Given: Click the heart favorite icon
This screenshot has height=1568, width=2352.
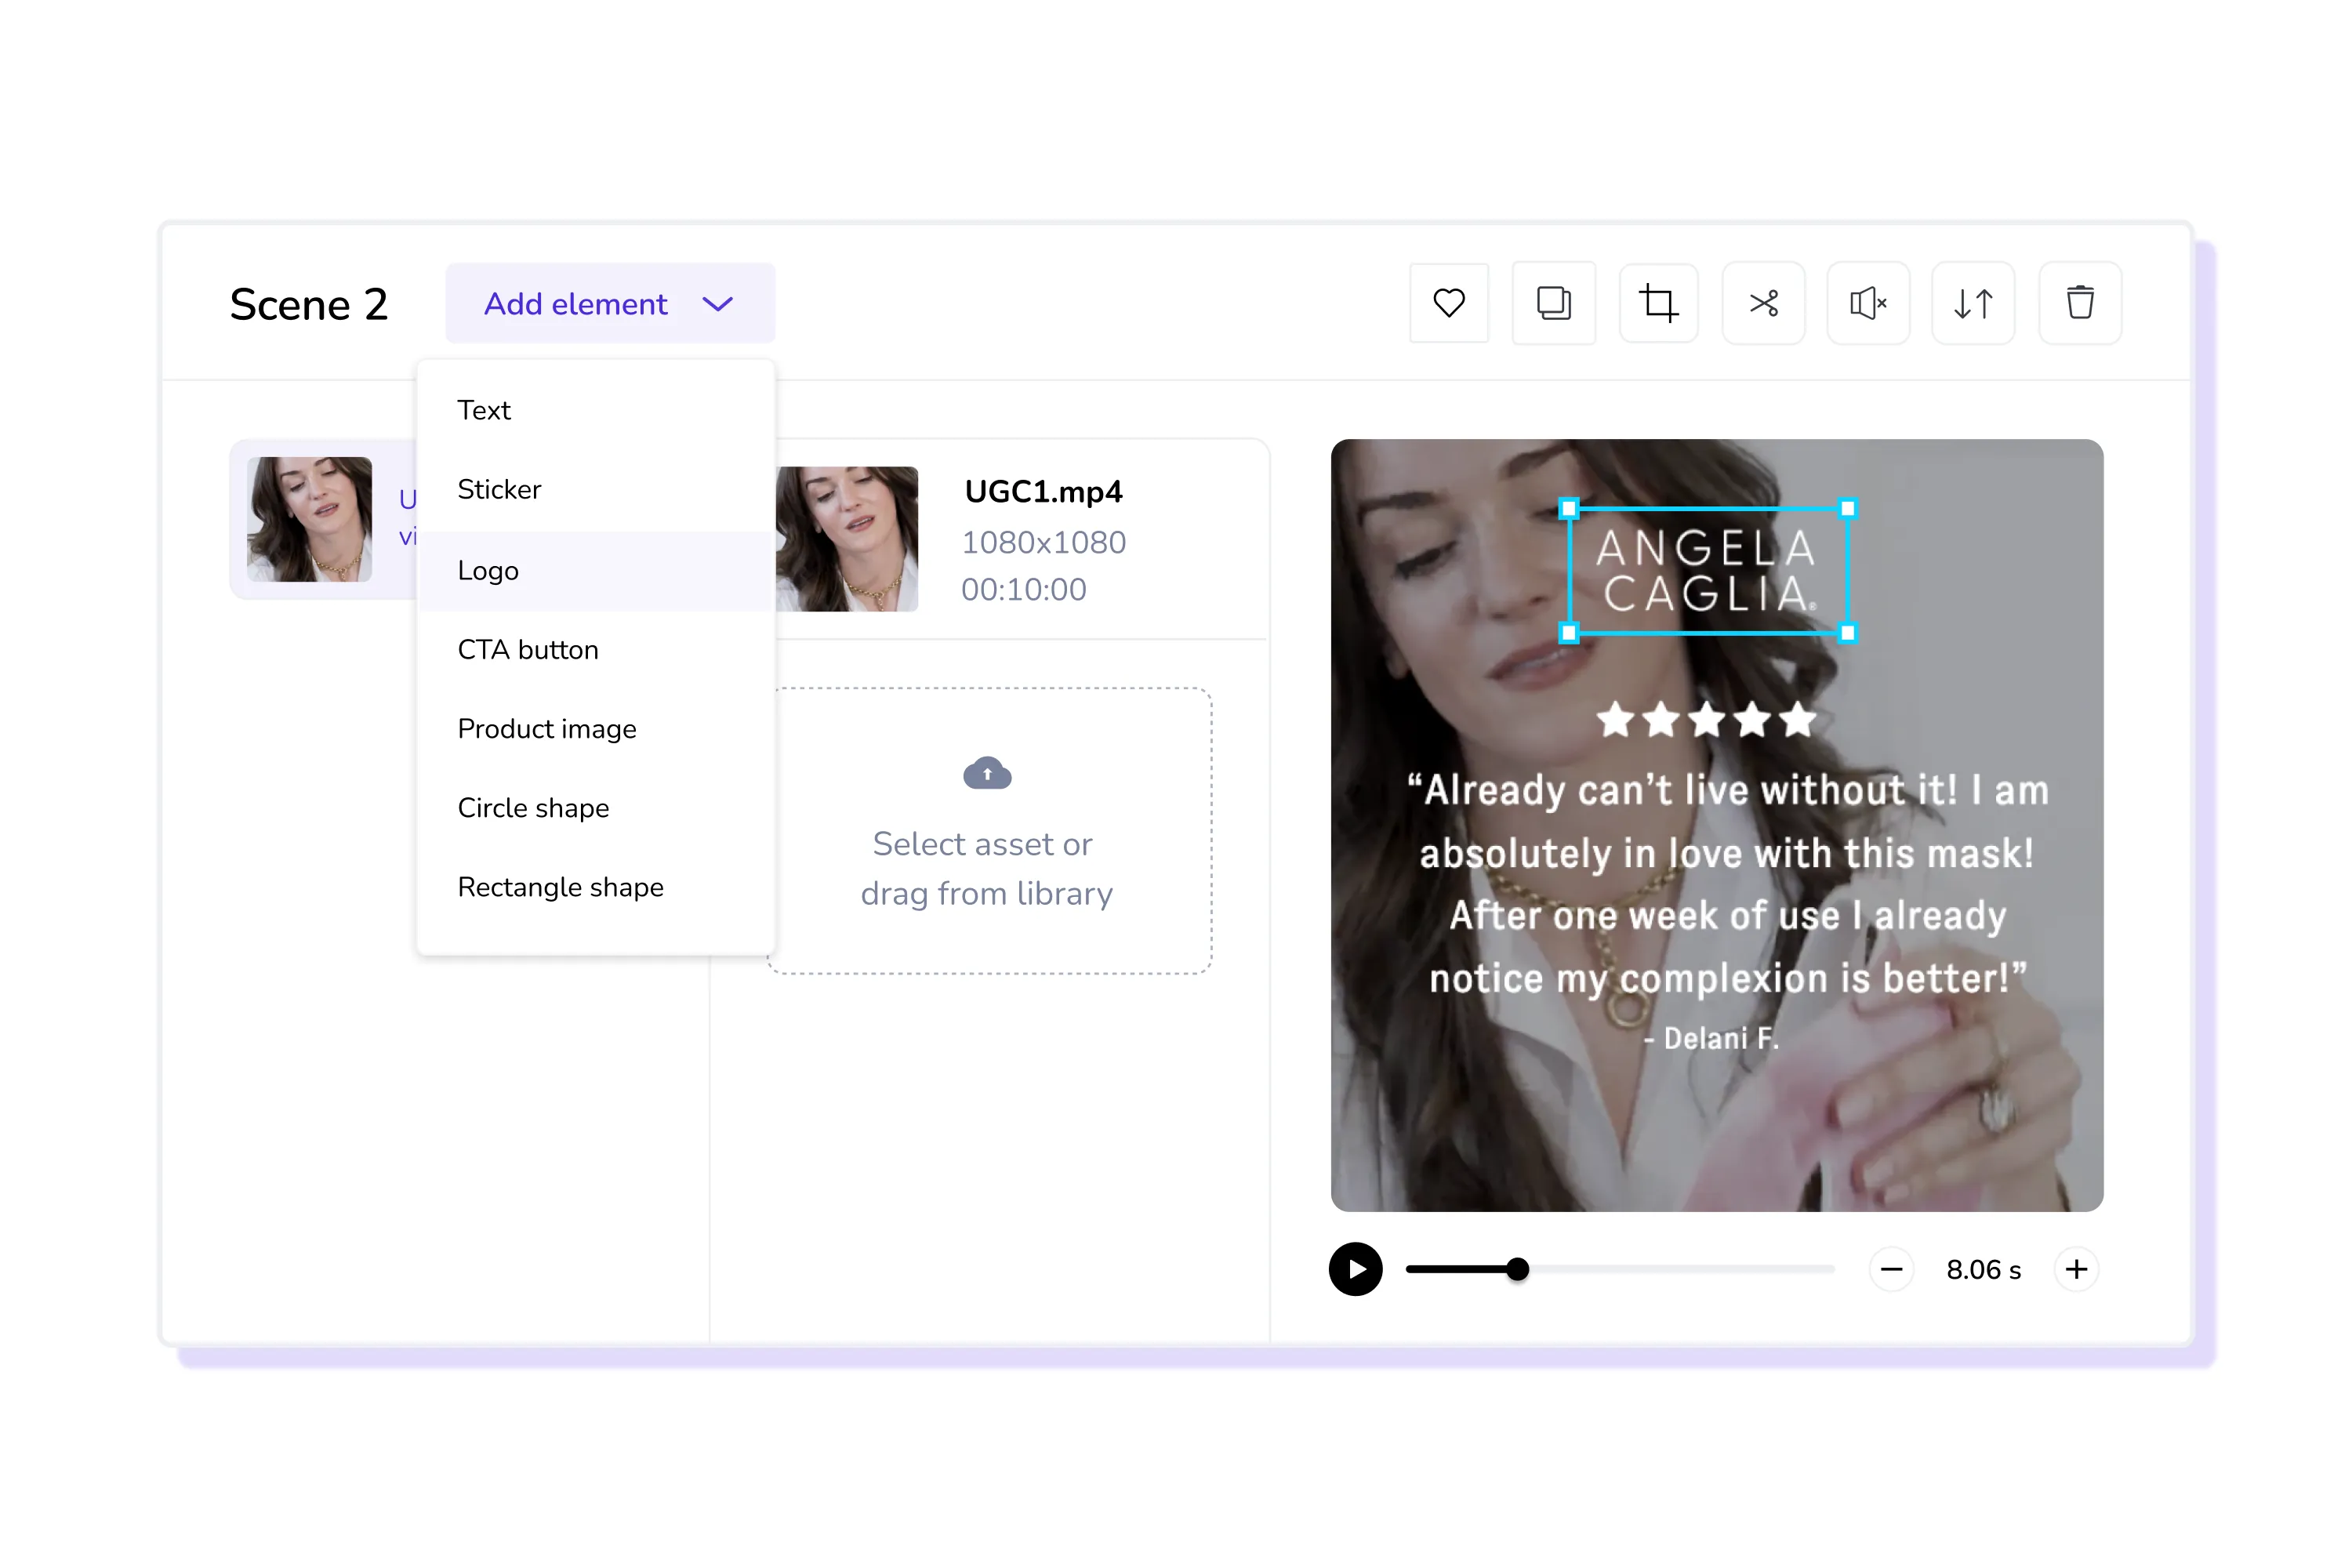Looking at the screenshot, I should click(1449, 303).
